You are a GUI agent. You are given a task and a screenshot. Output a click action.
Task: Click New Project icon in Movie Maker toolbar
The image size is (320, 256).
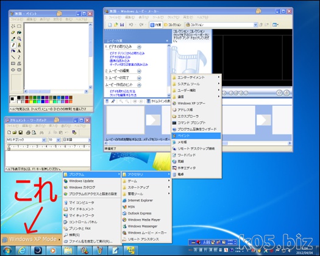tap(110, 25)
